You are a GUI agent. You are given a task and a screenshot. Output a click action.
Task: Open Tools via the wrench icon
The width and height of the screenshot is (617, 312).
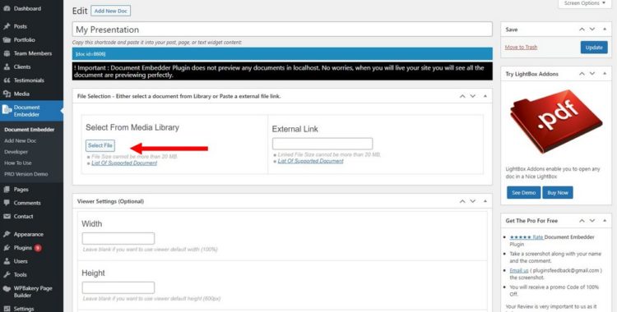click(x=7, y=275)
